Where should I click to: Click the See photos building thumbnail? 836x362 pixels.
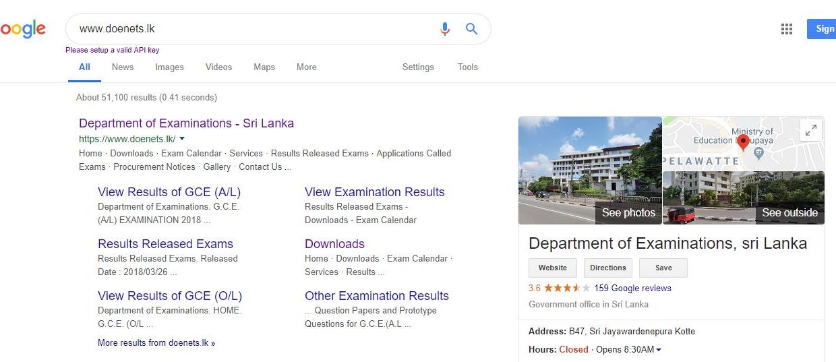tap(590, 171)
